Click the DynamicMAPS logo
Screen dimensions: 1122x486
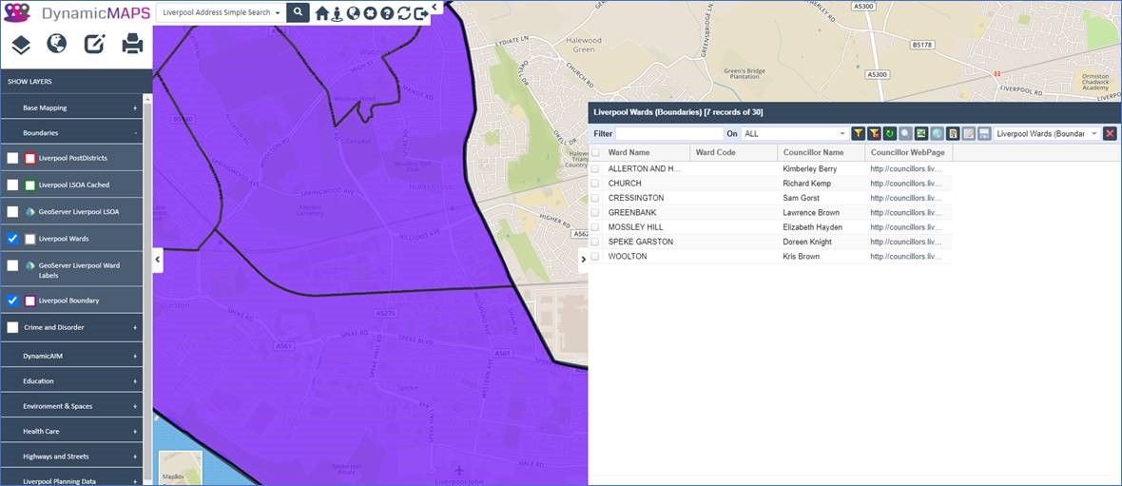(77, 13)
